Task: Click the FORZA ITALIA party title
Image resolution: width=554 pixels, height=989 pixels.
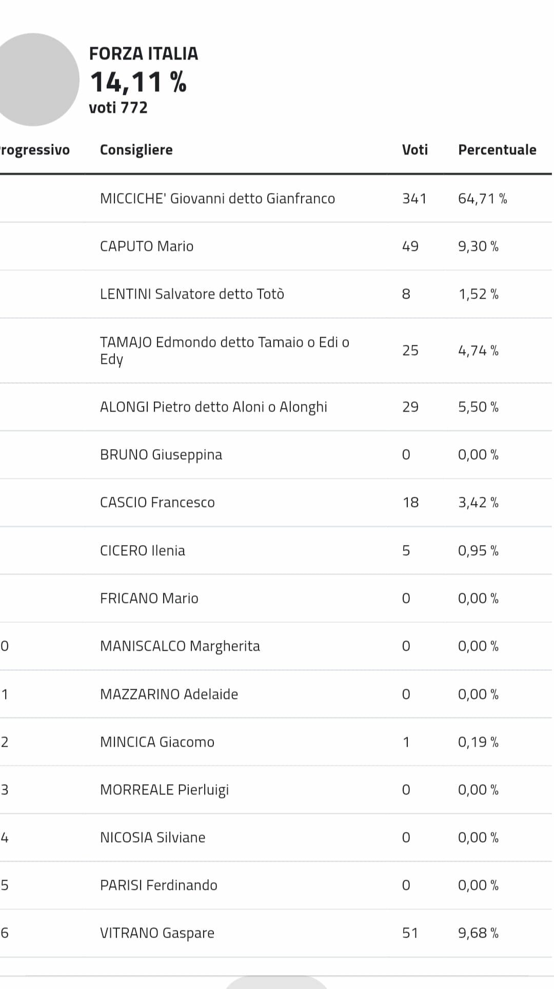Action: click(x=144, y=53)
